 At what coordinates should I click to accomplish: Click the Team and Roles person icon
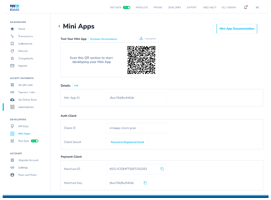[12, 175]
